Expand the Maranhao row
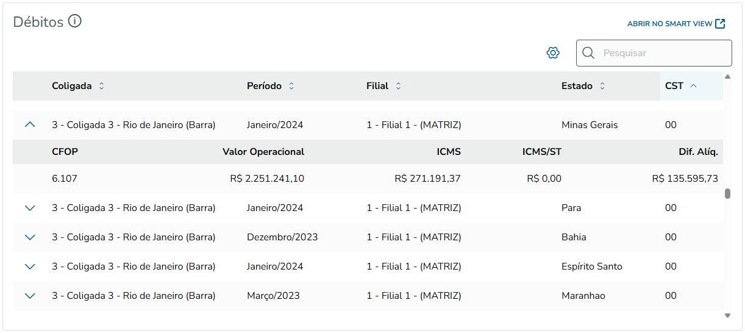Image resolution: width=745 pixels, height=333 pixels. click(x=30, y=296)
